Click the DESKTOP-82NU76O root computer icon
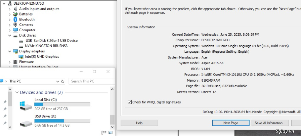The image size is (301, 136). 10,4
